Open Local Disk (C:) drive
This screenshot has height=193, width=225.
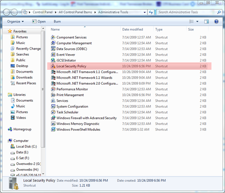coord(23,146)
